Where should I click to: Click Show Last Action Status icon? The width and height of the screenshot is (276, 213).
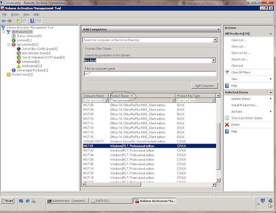tap(227, 118)
